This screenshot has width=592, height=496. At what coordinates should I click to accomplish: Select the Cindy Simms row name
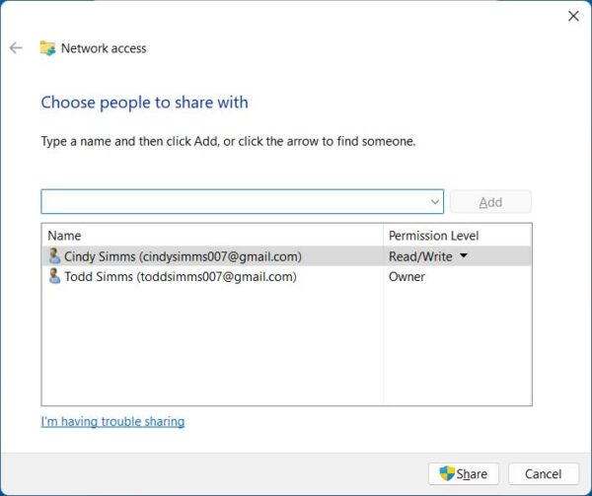point(183,256)
